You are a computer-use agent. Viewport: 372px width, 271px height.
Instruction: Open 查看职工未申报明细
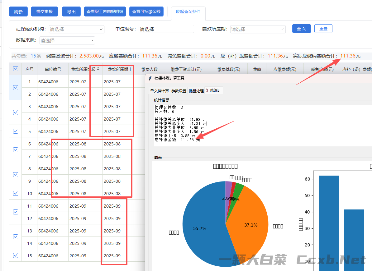point(105,12)
